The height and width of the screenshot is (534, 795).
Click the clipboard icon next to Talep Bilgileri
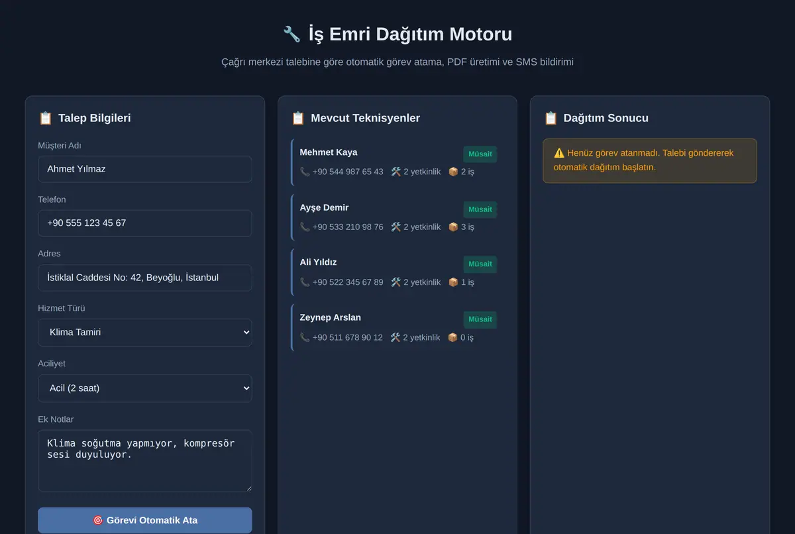(x=45, y=118)
